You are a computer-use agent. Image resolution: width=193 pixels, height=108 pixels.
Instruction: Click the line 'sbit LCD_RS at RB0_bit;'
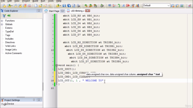coord(81,16)
